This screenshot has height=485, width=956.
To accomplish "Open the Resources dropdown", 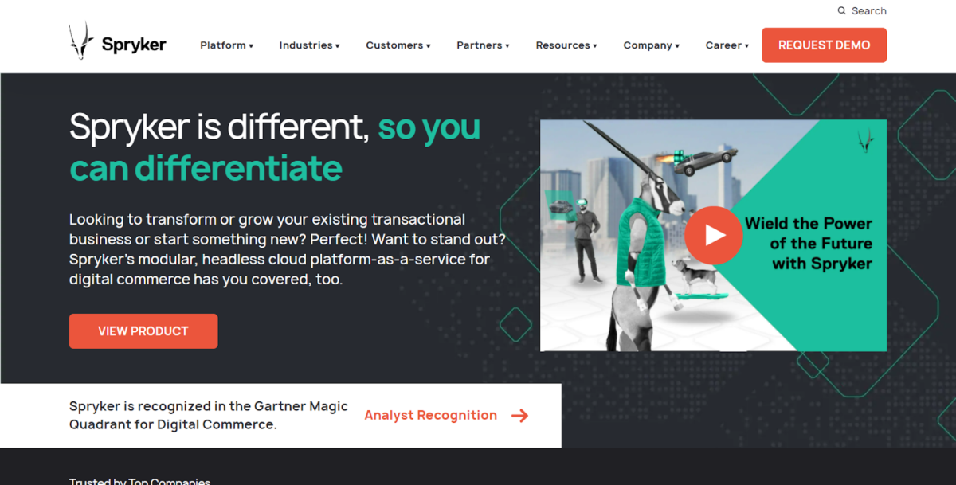I will click(566, 45).
